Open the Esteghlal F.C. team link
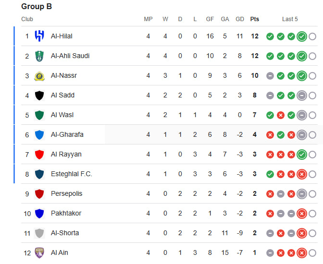The width and height of the screenshot is (323, 264). [x=72, y=174]
